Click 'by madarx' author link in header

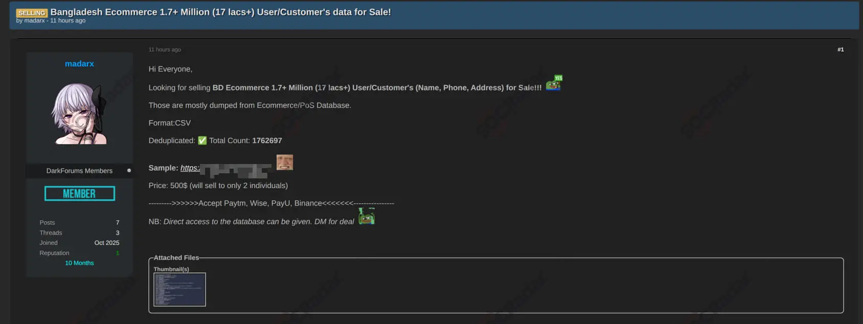coord(31,21)
